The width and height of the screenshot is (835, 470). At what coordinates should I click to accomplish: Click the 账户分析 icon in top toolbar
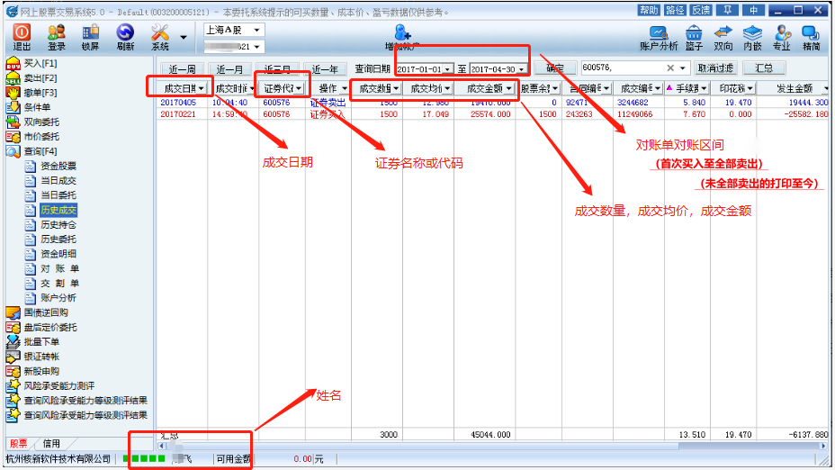pyautogui.click(x=659, y=37)
